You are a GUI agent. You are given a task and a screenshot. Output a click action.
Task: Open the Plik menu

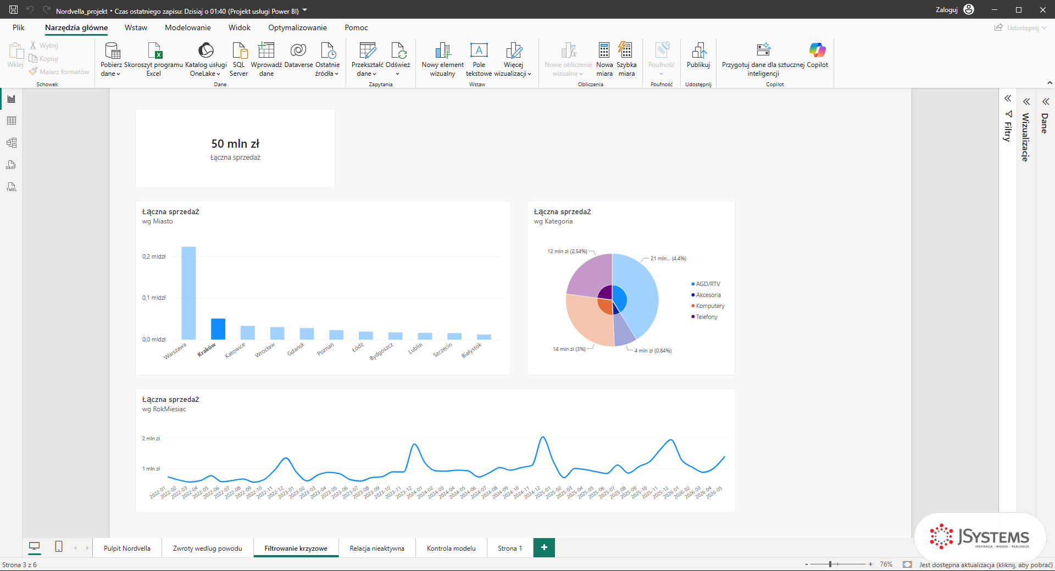click(x=19, y=27)
